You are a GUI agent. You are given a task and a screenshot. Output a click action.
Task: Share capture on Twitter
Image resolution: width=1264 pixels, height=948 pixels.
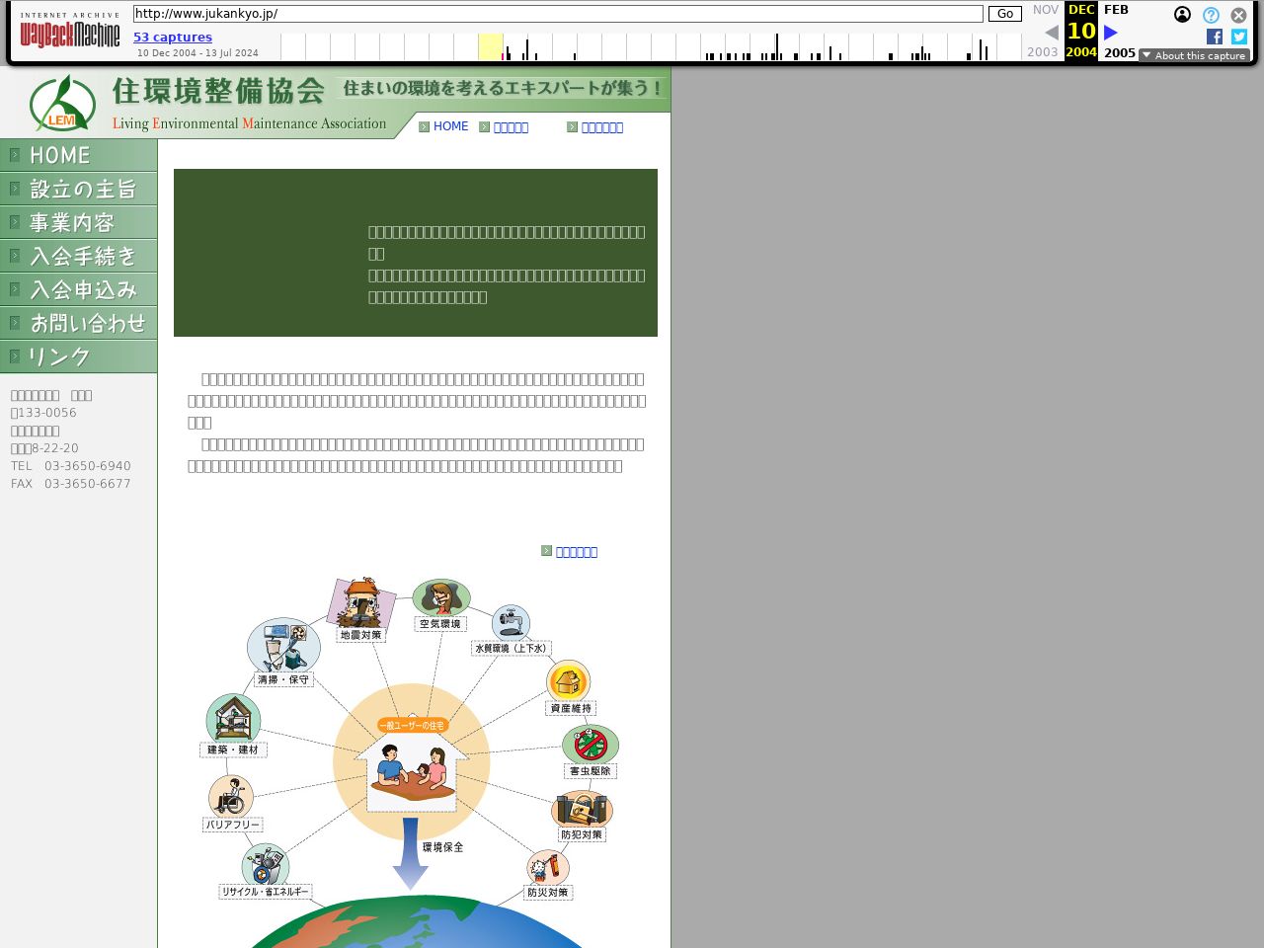1239,37
